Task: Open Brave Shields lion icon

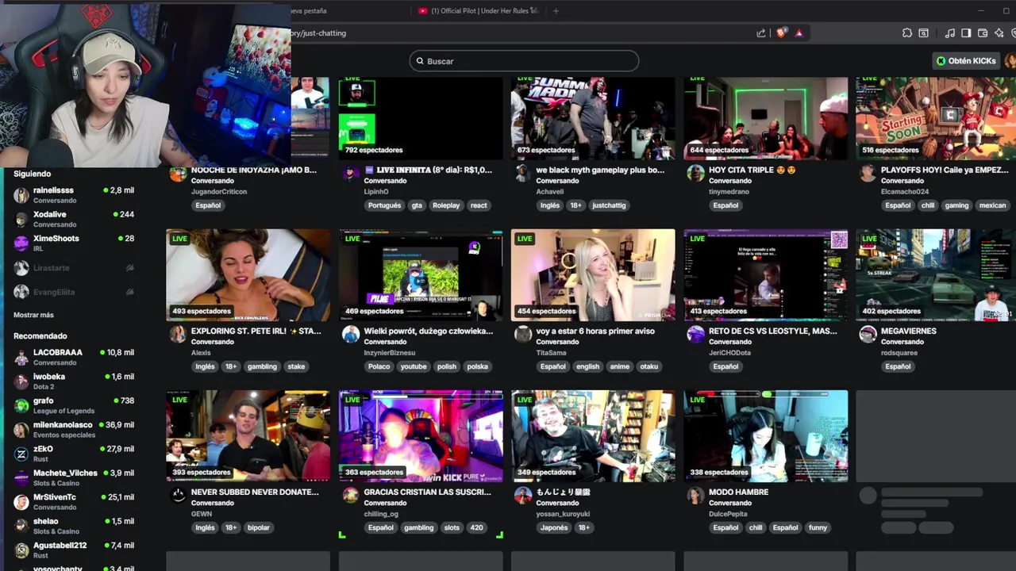Action: (x=781, y=33)
